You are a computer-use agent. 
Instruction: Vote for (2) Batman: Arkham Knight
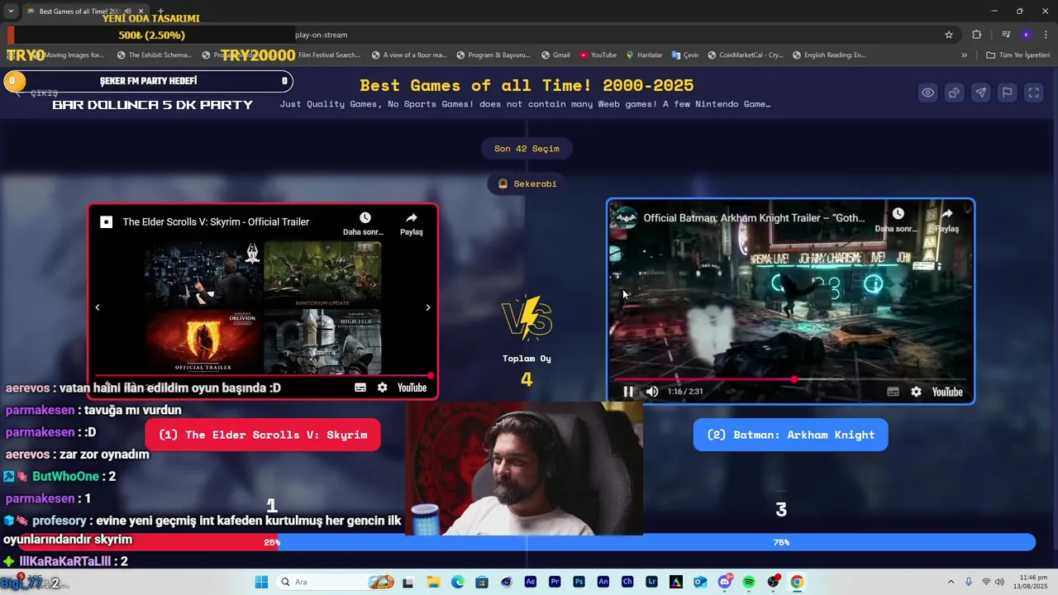click(790, 435)
